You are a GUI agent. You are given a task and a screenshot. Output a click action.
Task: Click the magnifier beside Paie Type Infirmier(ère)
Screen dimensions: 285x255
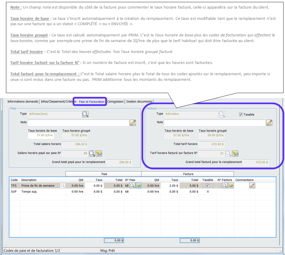[x=85, y=114]
